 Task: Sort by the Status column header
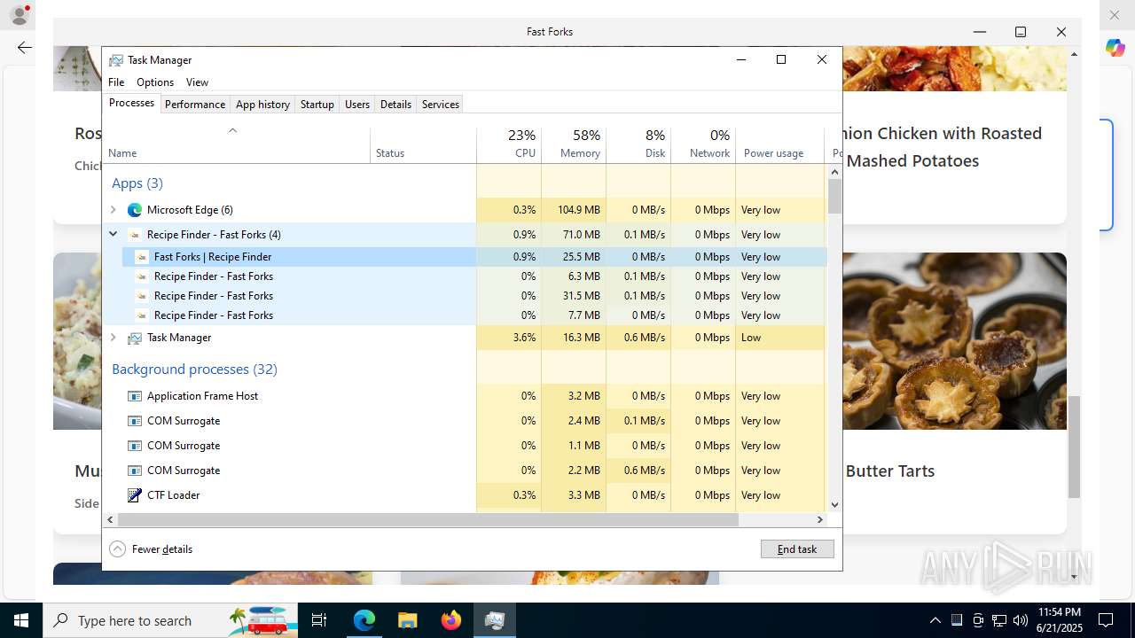tap(424, 145)
